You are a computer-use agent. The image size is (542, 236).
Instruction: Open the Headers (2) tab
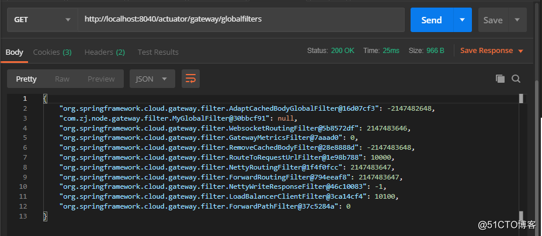click(x=105, y=52)
